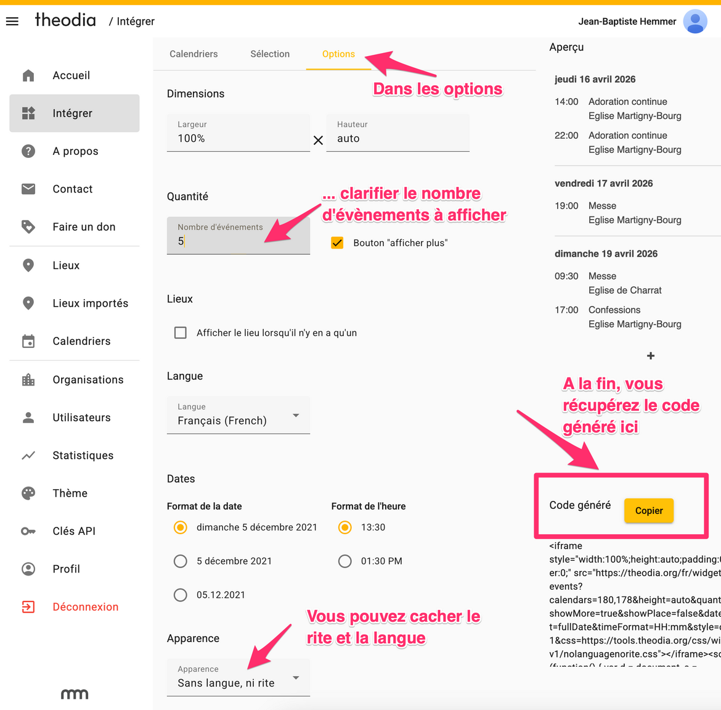Uncheck the Bouton "afficher plus" checkbox
721x710 pixels.
click(337, 243)
